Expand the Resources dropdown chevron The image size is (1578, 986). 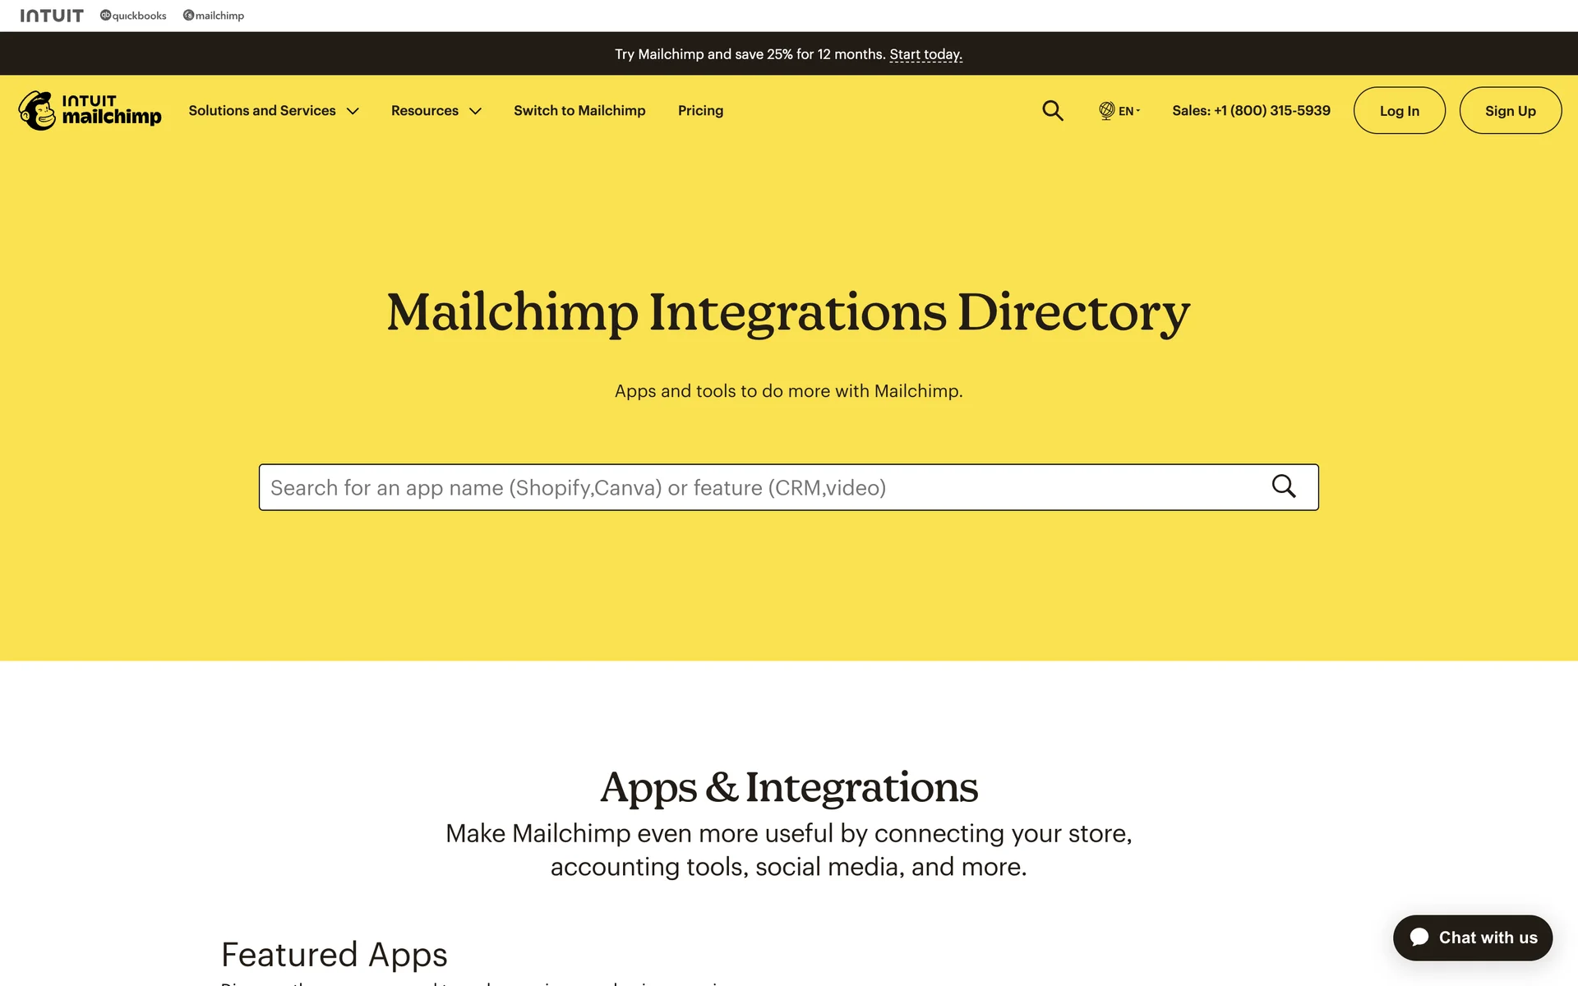click(x=475, y=111)
